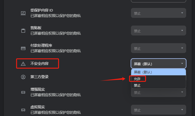195x116 pixels.
Task: Collapse the 不安全内容 dropdown showing 屏蔽（默认）
Action: click(159, 63)
